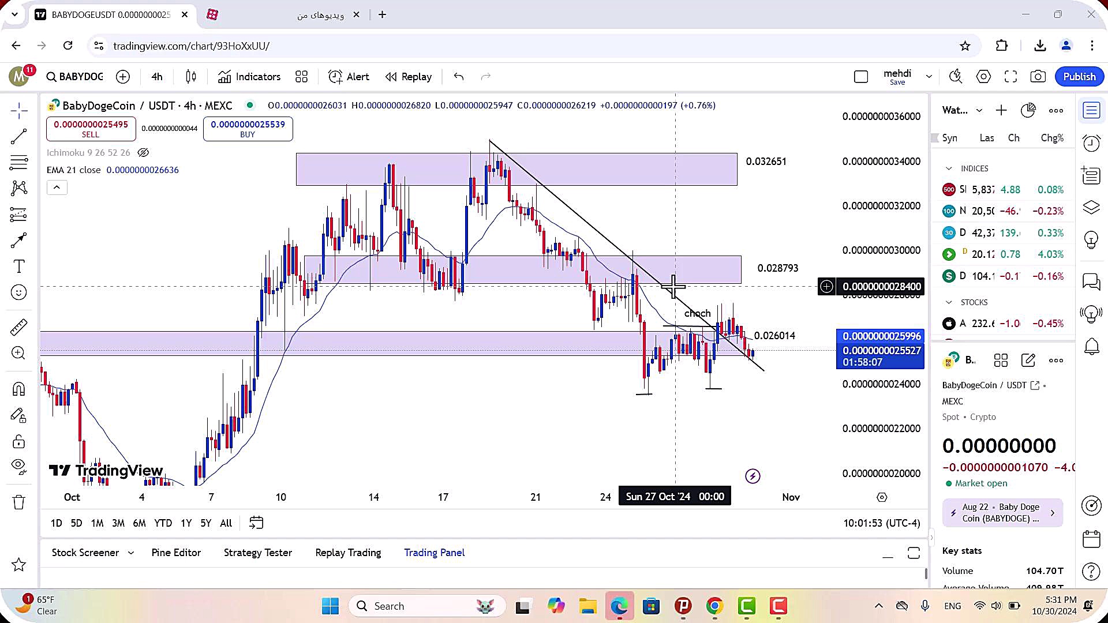Open indicator templates grid
1108x623 pixels.
point(301,77)
